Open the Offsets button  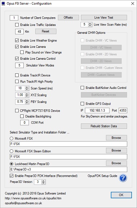68,18
